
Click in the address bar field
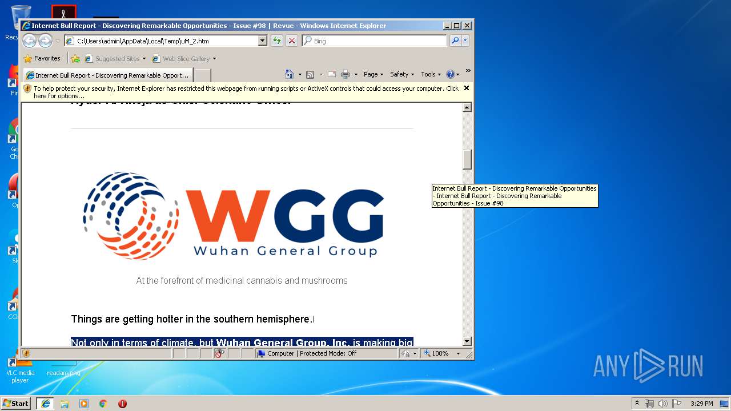(166, 41)
